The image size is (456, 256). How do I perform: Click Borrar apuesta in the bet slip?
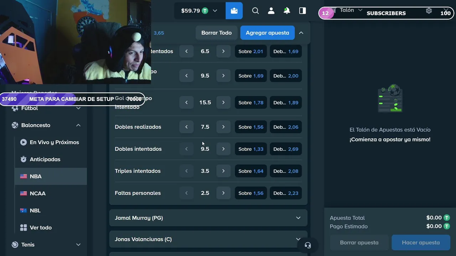click(359, 242)
